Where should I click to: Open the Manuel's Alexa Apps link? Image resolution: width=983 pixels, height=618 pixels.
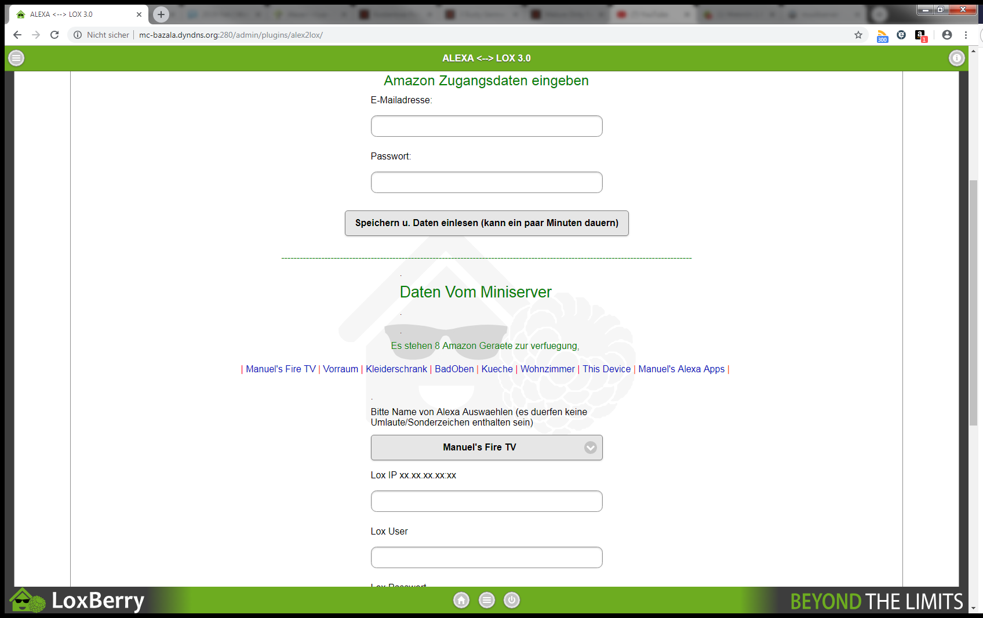pos(682,369)
